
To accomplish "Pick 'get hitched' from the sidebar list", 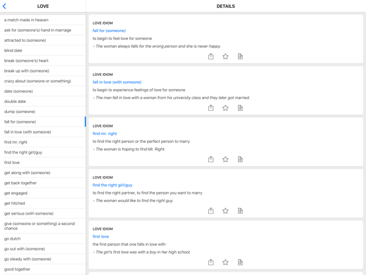I will point(42,203).
